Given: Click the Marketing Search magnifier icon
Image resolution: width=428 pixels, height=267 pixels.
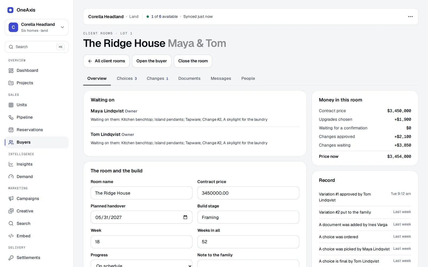Looking at the screenshot, I should (11, 223).
